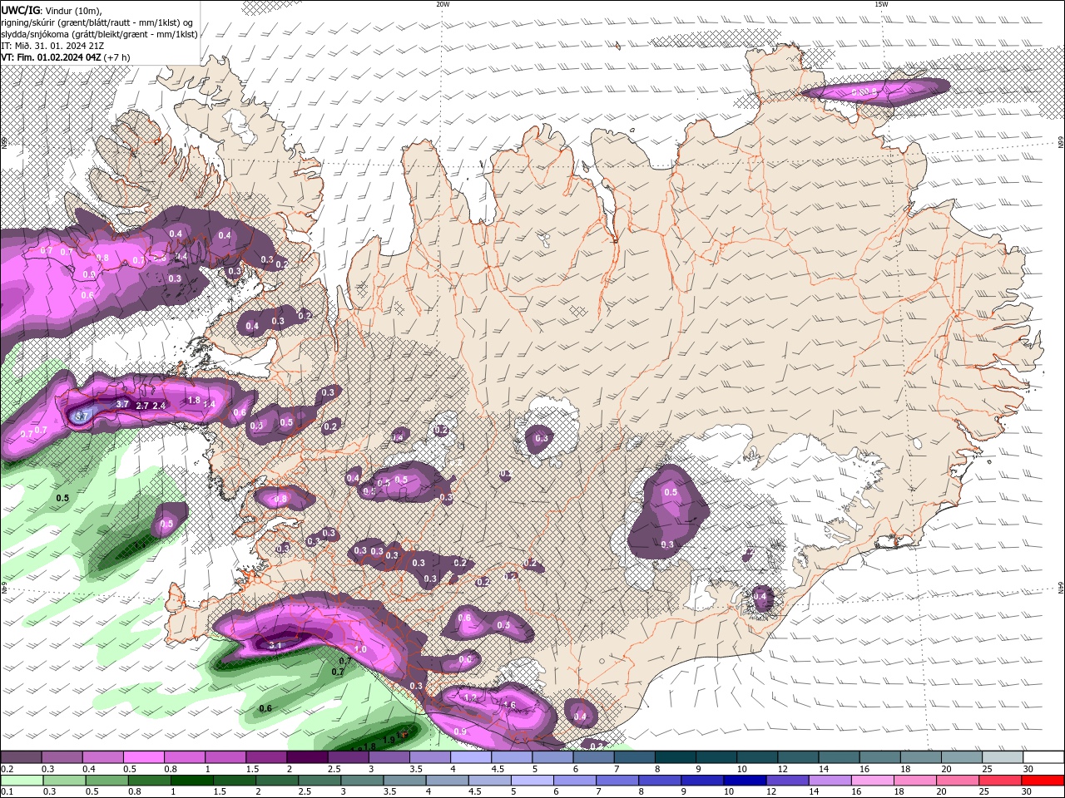The height and width of the screenshot is (798, 1065).
Task: Click the 'rigning/skúrir' description line
Action: pos(98,22)
